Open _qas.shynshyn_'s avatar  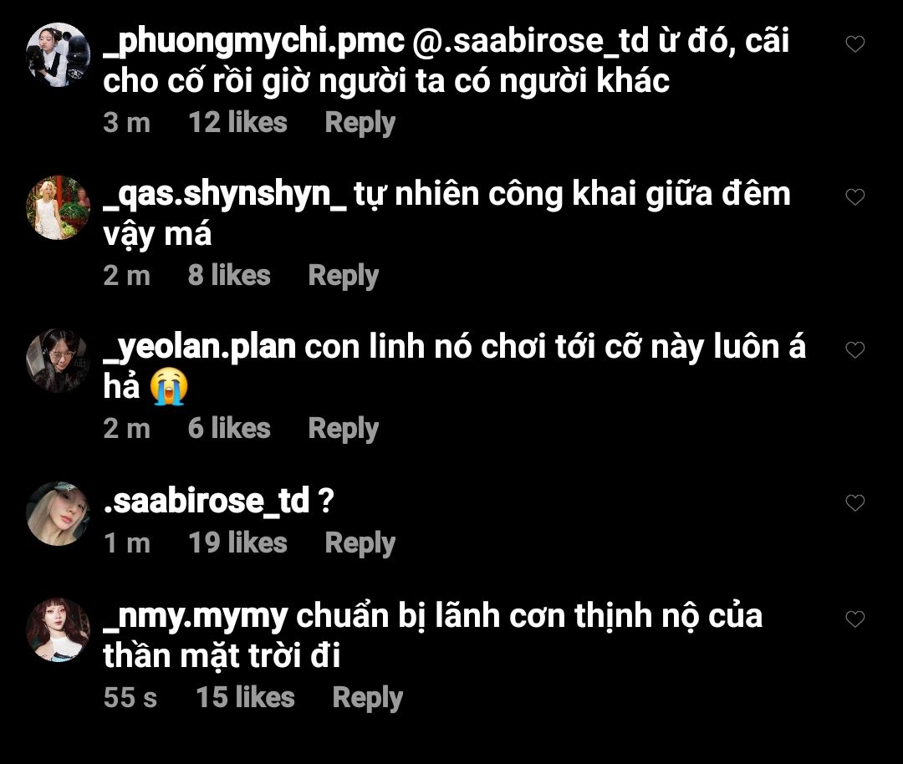[x=59, y=208]
